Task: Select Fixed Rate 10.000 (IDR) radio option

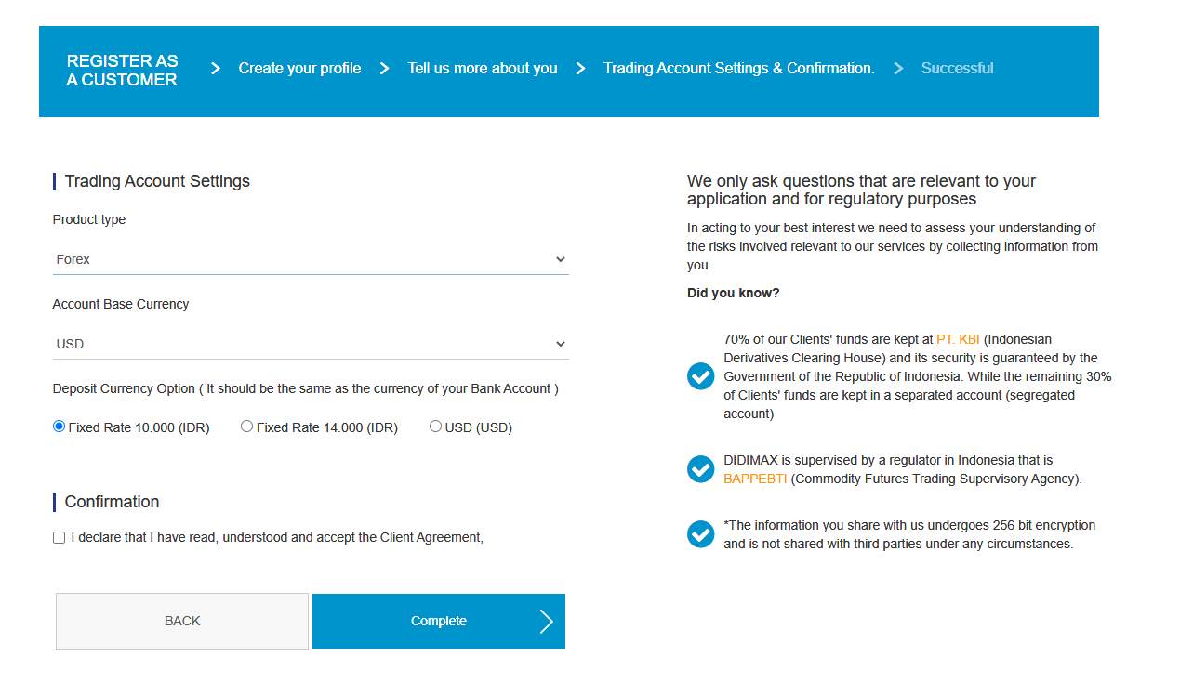Action: click(60, 427)
